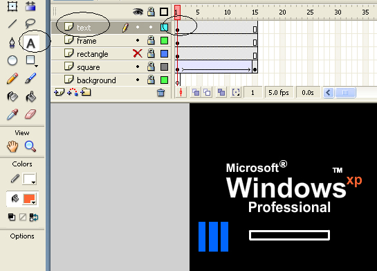Select the background layer
Image resolution: width=377 pixels, height=271 pixels.
(111, 80)
